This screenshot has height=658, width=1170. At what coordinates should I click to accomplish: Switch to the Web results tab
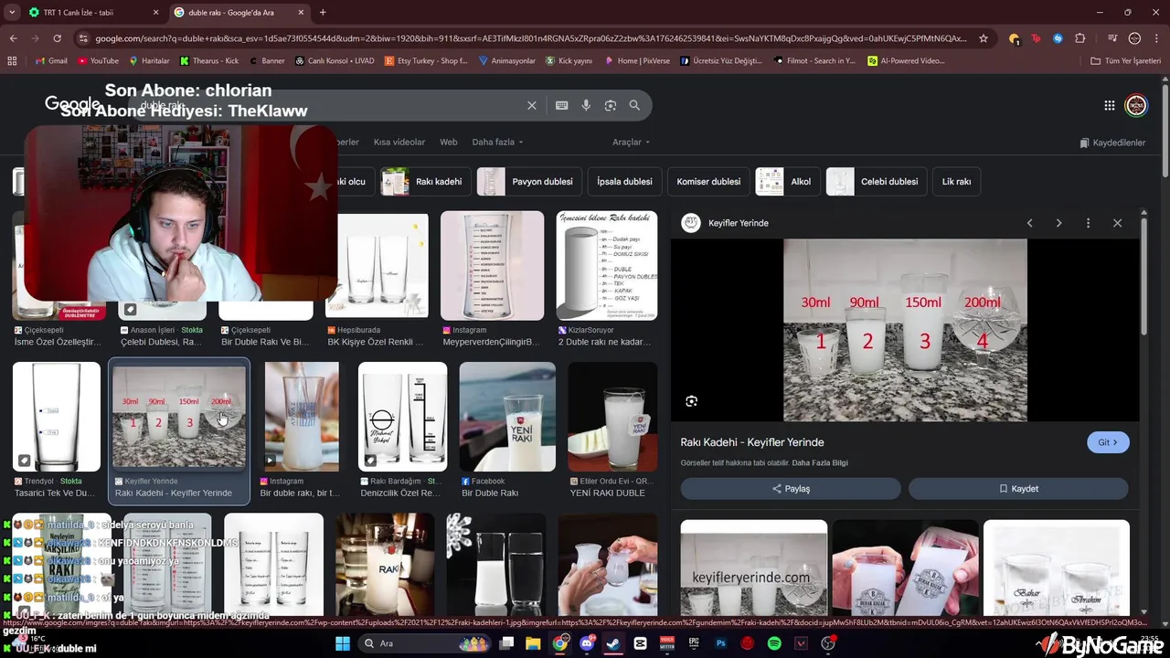pyautogui.click(x=448, y=143)
